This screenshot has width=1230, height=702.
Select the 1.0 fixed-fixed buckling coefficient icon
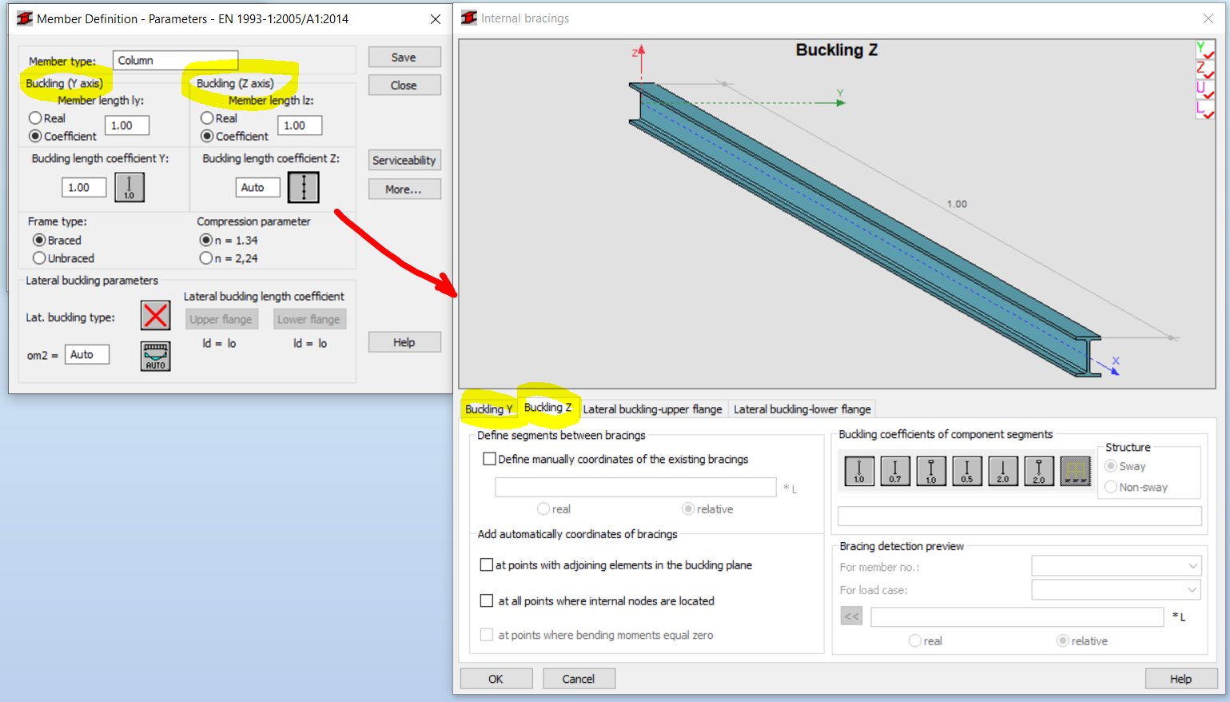click(x=858, y=471)
